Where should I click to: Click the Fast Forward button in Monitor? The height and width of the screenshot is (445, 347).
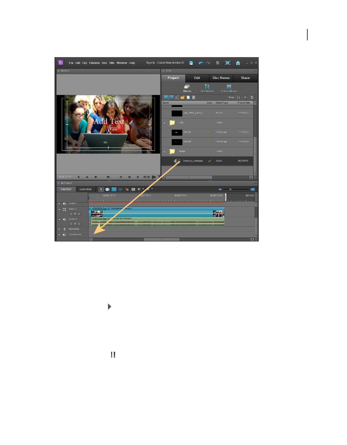(x=130, y=177)
